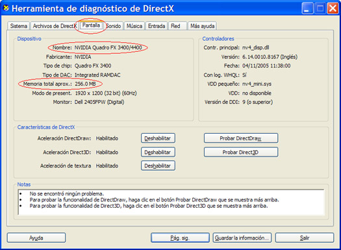Go to next page with Pág. sig.
The image size is (341, 250).
coord(180,238)
